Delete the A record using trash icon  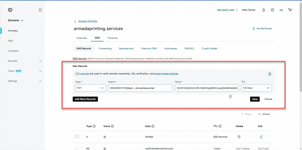239,137
